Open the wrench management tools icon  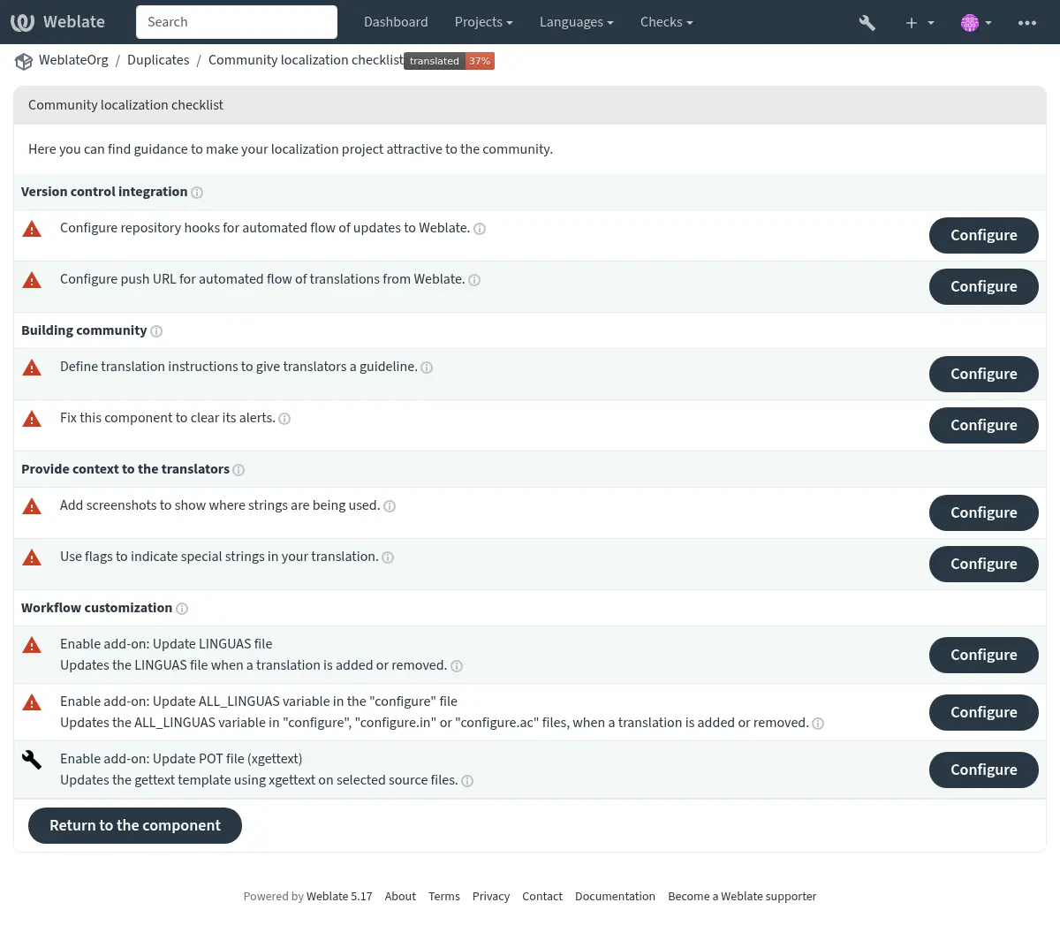tap(867, 23)
